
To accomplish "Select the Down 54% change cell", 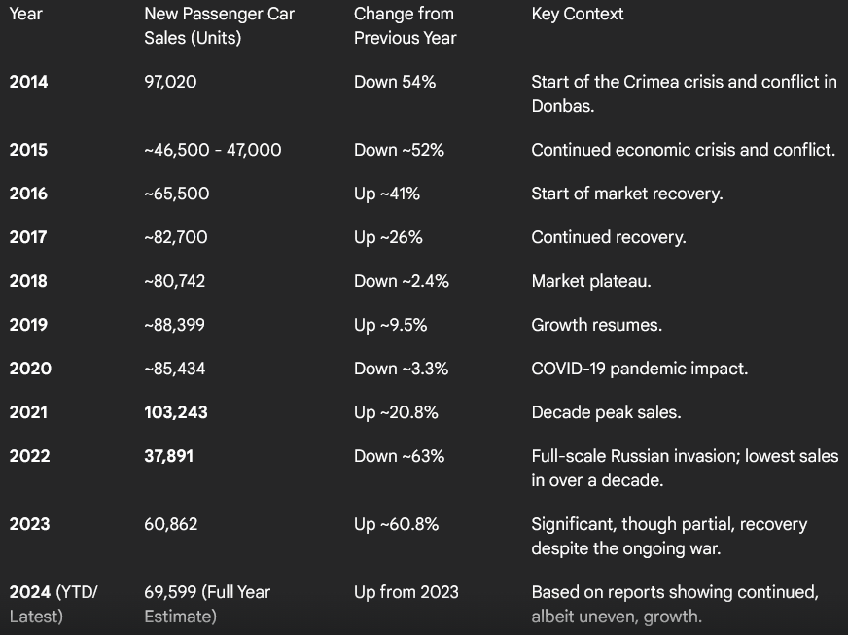I will click(395, 83).
